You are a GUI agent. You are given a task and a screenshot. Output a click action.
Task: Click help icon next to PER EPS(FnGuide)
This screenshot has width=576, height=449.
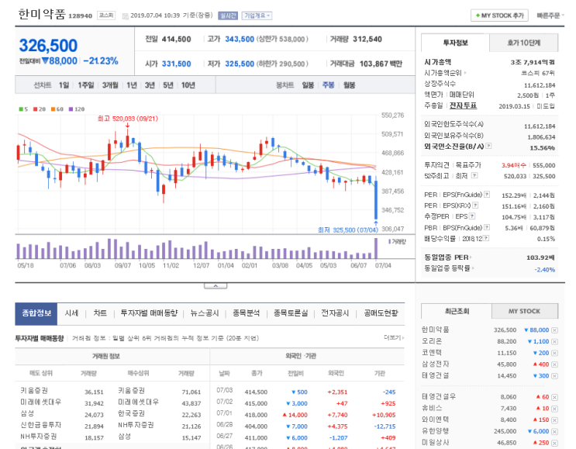point(487,194)
